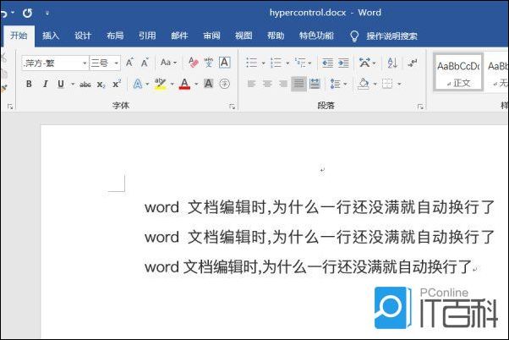Decrease paragraph indent
The width and height of the screenshot is (509, 340).
327,63
